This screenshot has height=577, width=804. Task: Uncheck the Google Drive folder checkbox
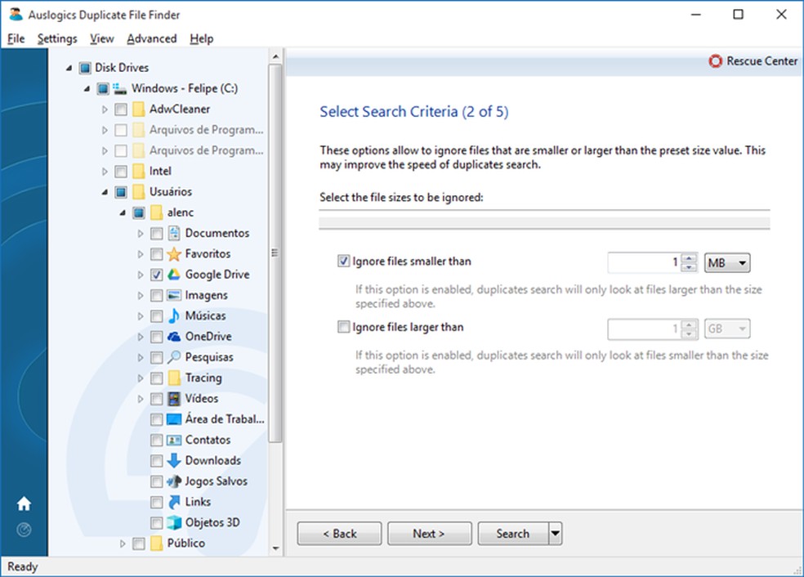pos(156,275)
